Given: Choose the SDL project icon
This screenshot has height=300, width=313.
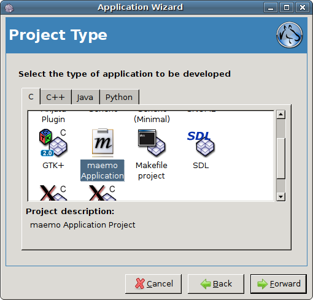Looking at the screenshot, I should 201,144.
